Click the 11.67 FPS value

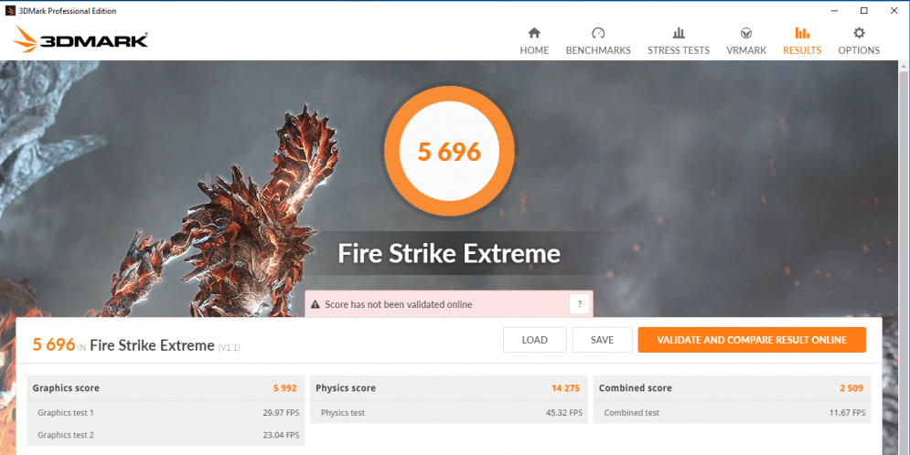pyautogui.click(x=847, y=413)
